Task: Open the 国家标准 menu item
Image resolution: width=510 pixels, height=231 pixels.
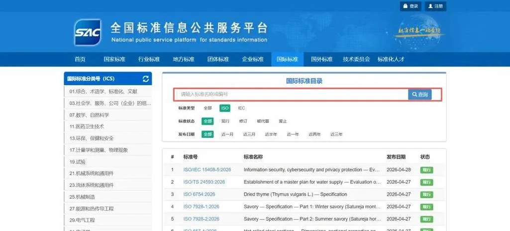Action: [114, 59]
